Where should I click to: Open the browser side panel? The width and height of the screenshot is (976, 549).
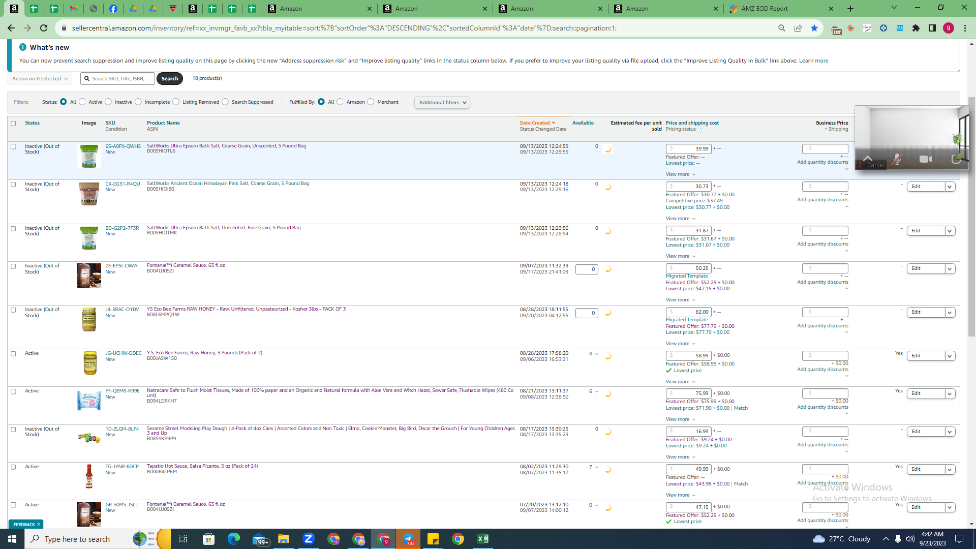click(932, 28)
